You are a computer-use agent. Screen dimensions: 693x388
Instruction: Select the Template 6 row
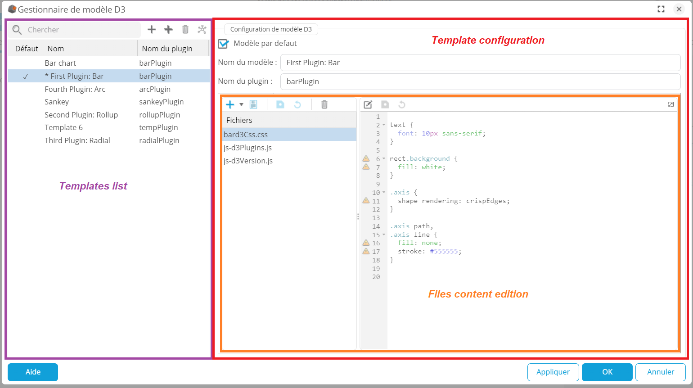coord(109,127)
